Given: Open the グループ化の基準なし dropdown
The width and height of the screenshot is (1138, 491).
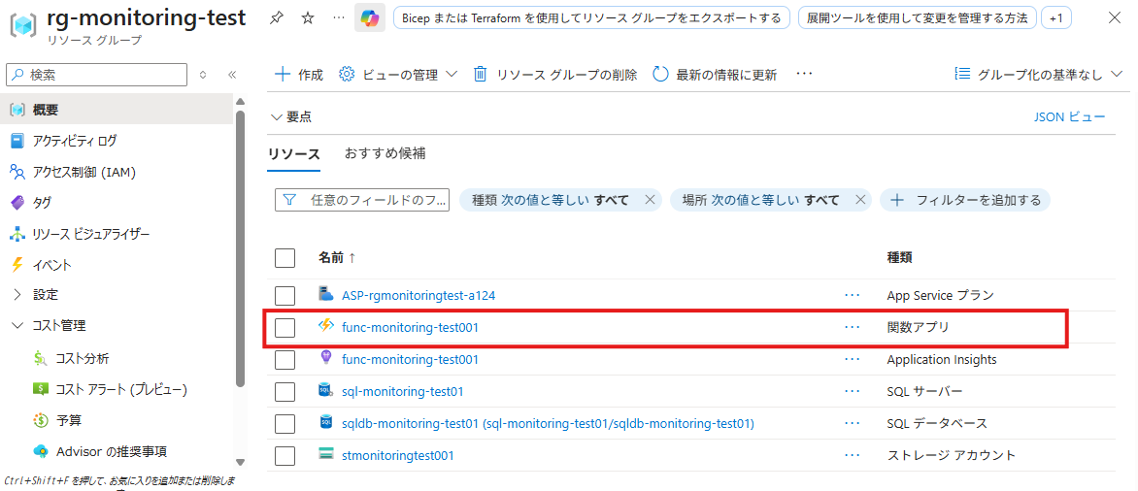Looking at the screenshot, I should (x=1039, y=75).
